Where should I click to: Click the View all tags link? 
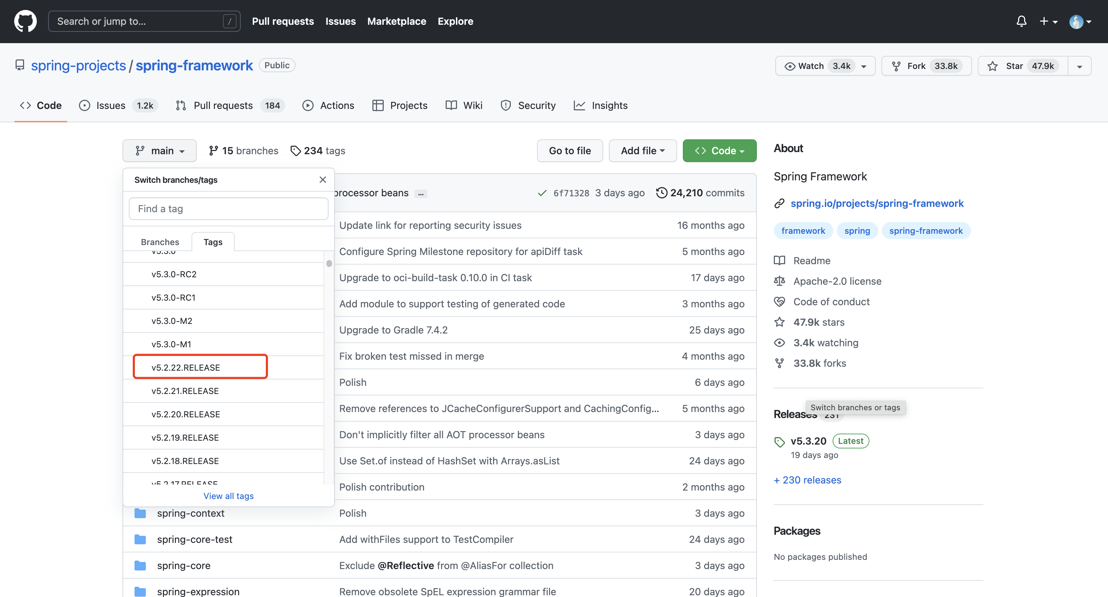(x=228, y=495)
